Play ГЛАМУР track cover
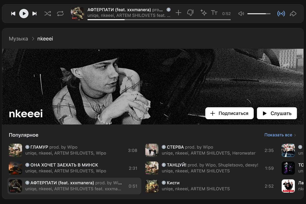The width and height of the screenshot is (306, 204). click(15, 150)
